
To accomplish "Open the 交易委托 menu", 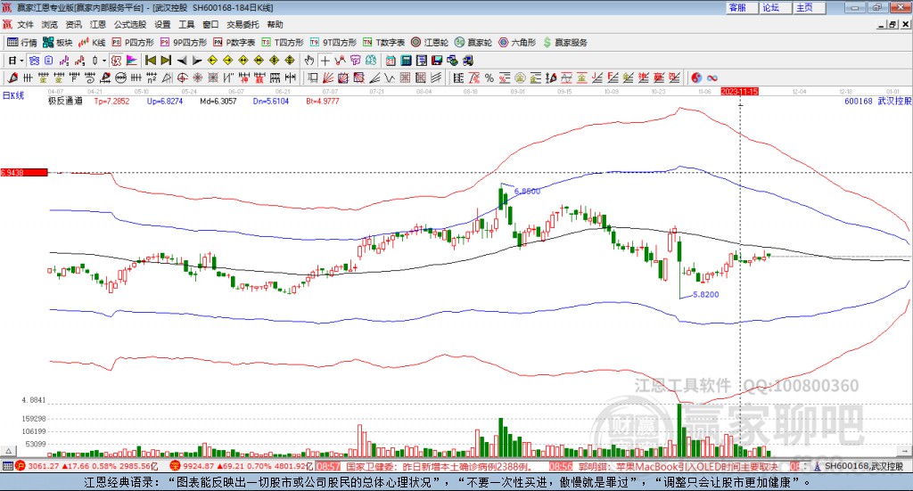I will click(243, 24).
